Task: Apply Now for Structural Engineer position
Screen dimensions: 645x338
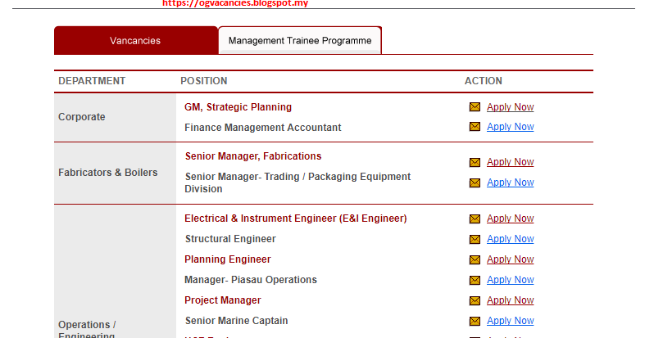Action: click(510, 239)
